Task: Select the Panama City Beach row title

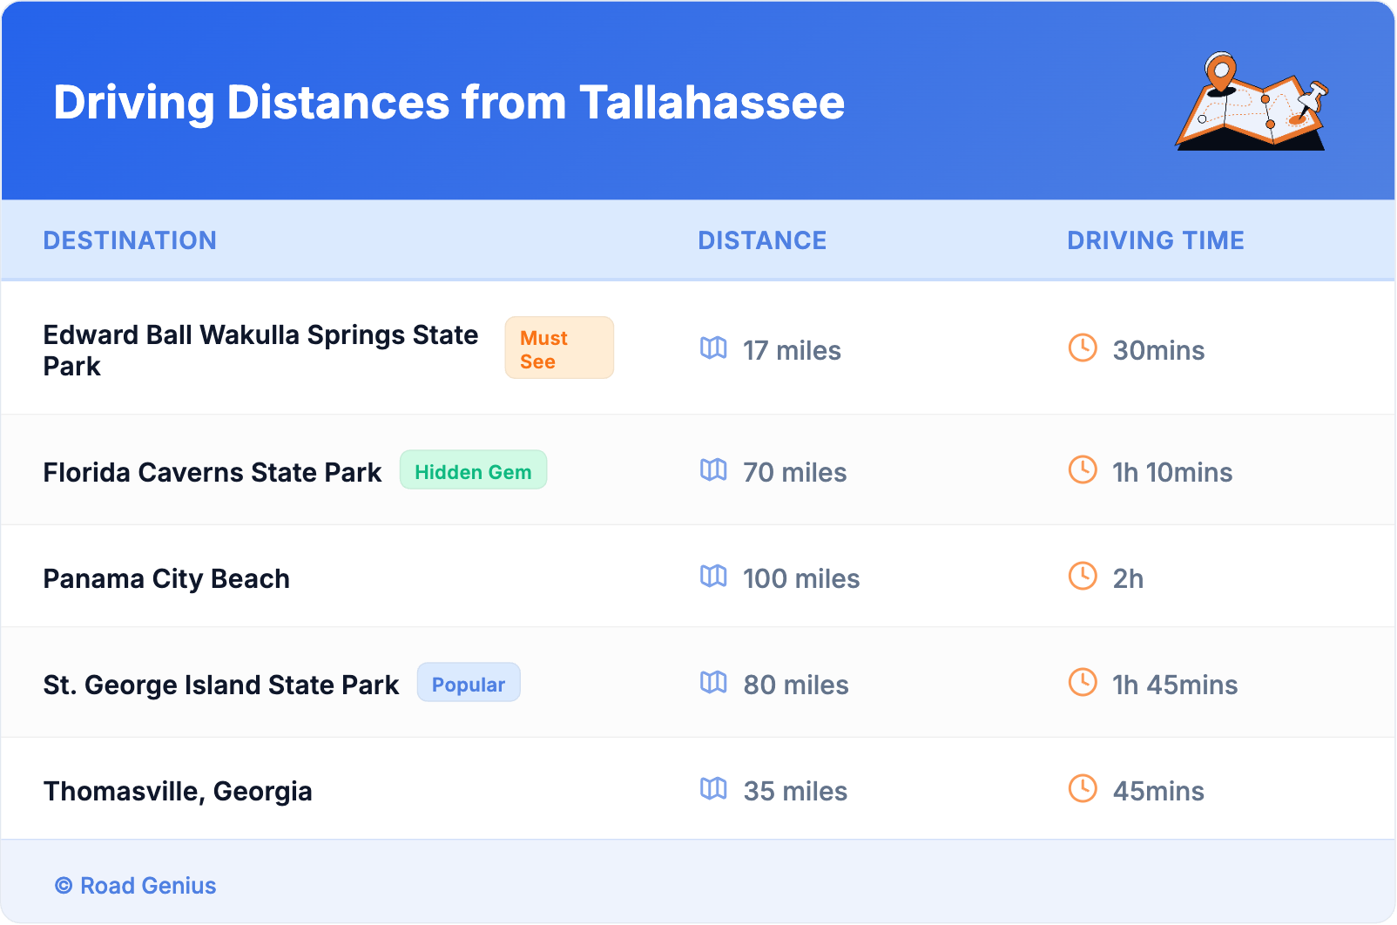Action: pyautogui.click(x=166, y=579)
